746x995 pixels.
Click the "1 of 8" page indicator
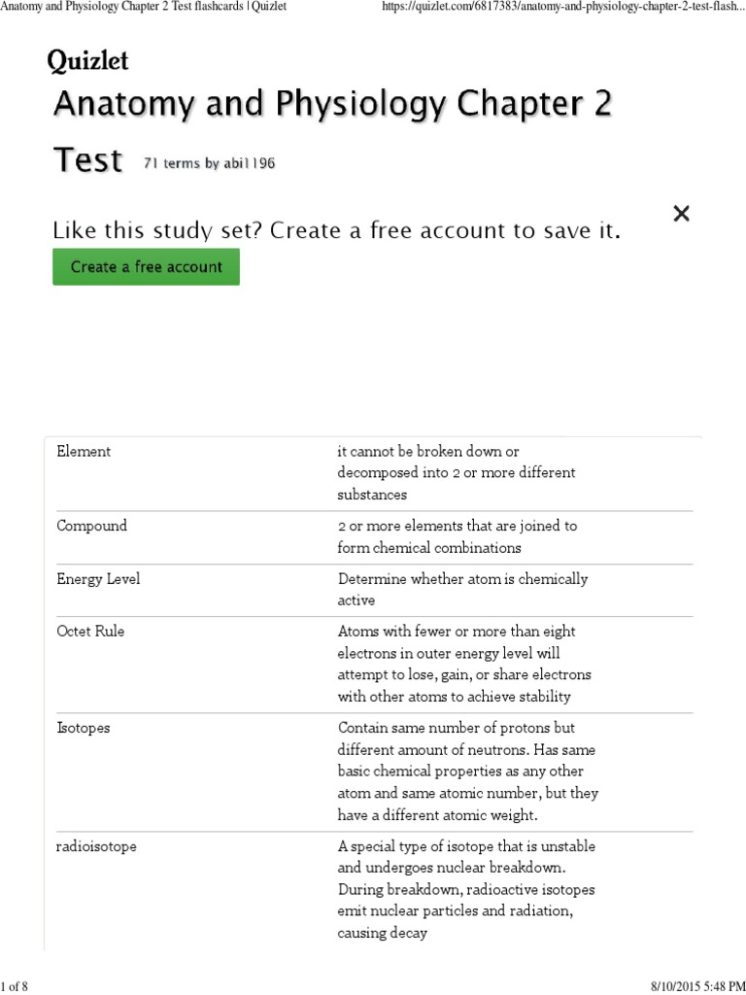[15, 987]
